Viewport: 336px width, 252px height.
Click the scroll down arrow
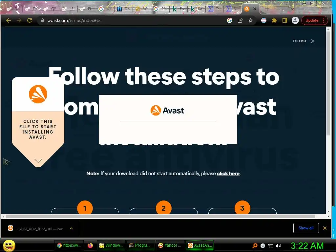(328, 211)
